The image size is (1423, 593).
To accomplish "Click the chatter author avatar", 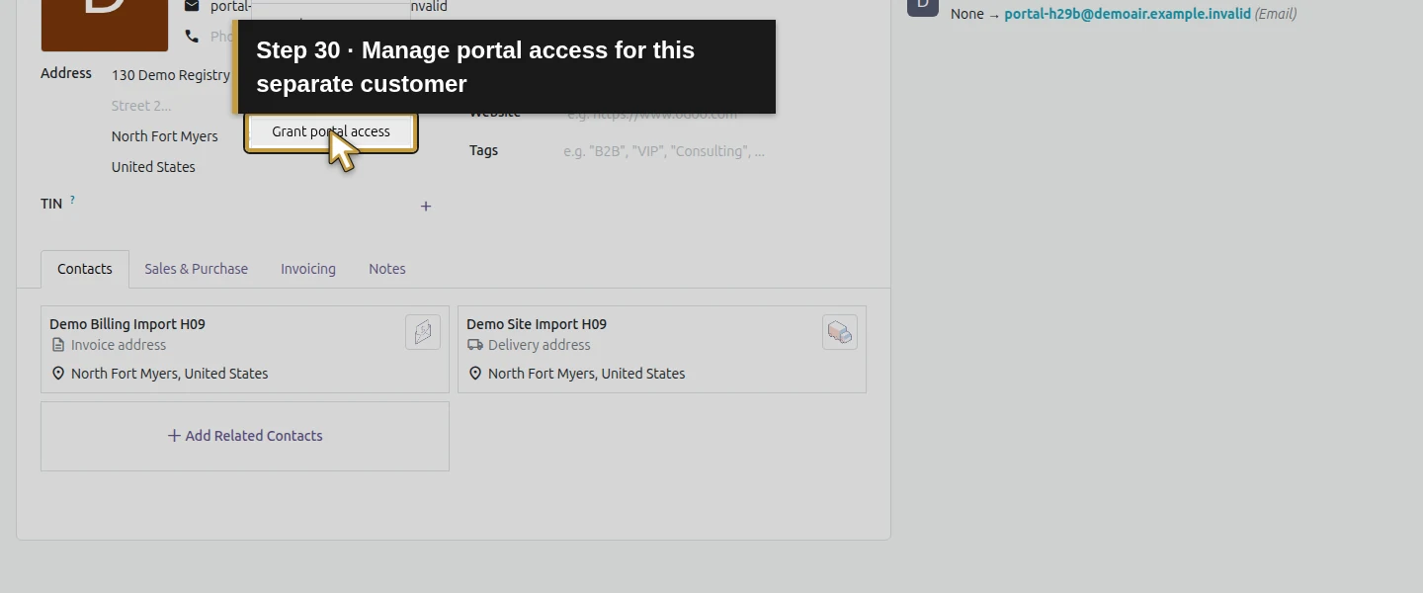I will coord(923,6).
